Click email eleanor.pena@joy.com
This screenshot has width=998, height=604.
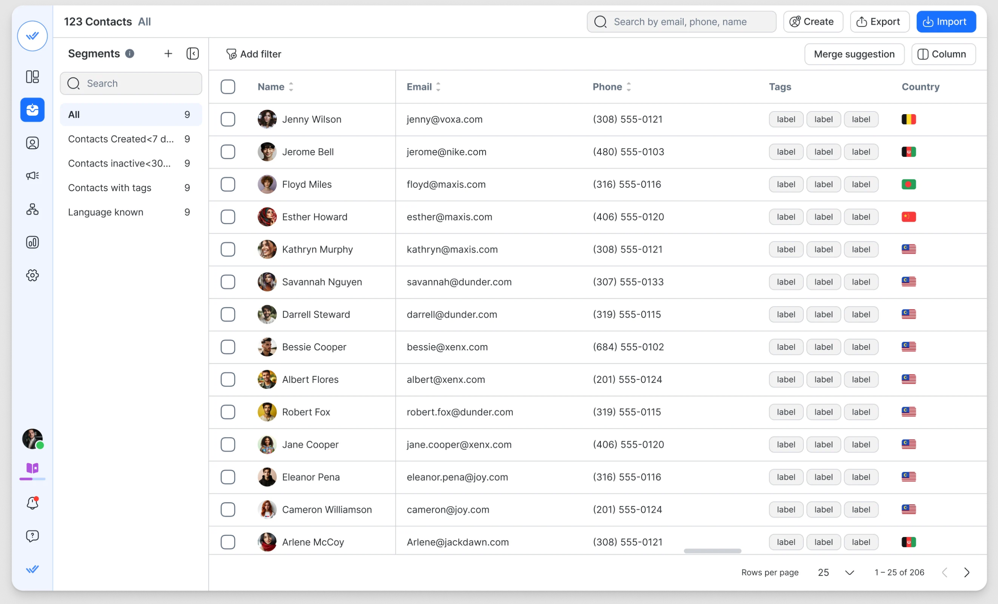(457, 477)
